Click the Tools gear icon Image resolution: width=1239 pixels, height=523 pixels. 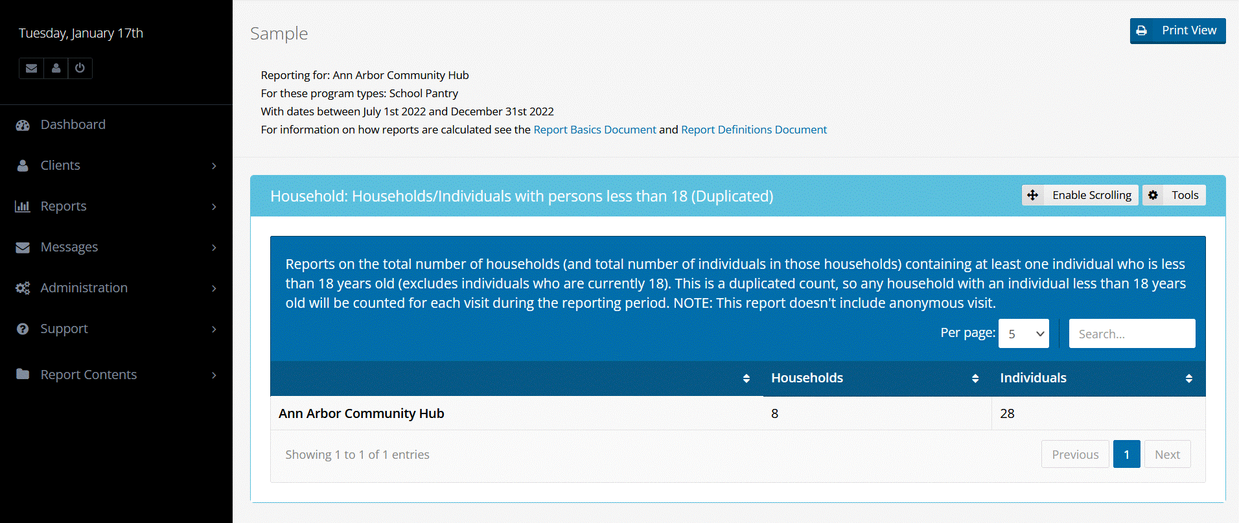(x=1153, y=195)
